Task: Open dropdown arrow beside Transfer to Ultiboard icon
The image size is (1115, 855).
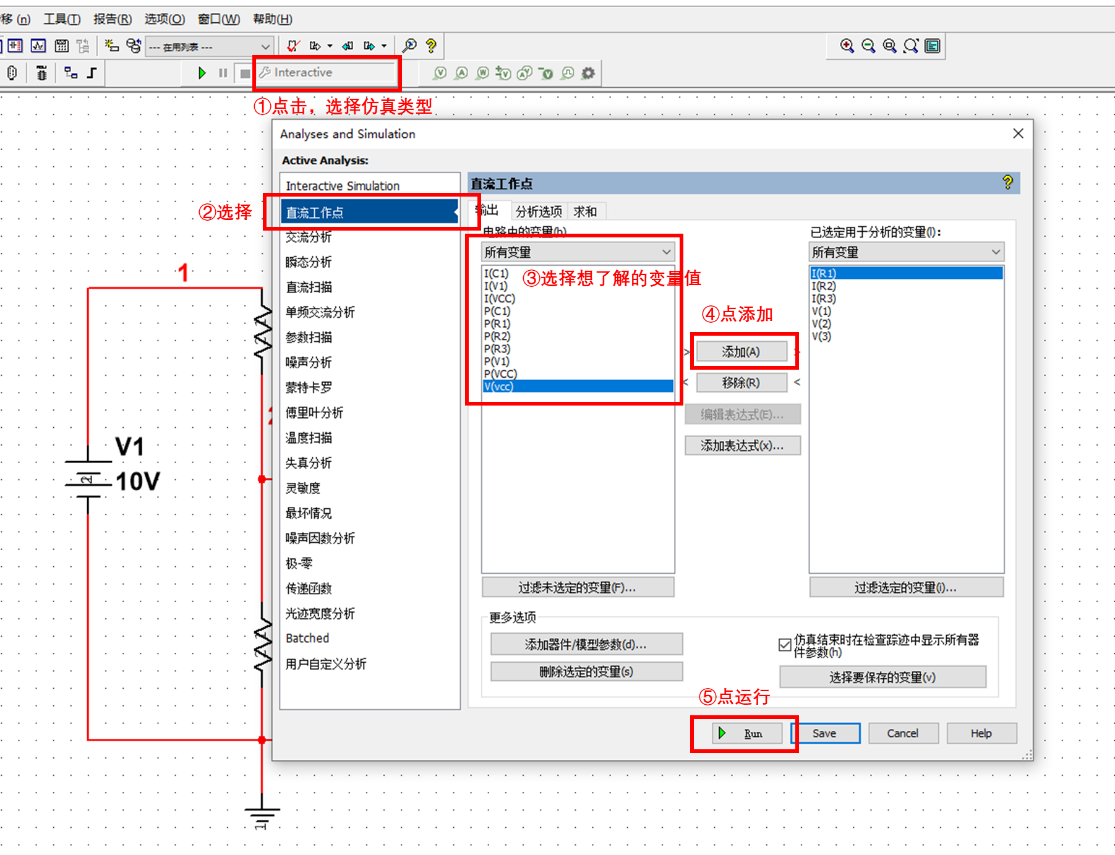Action: pos(384,46)
